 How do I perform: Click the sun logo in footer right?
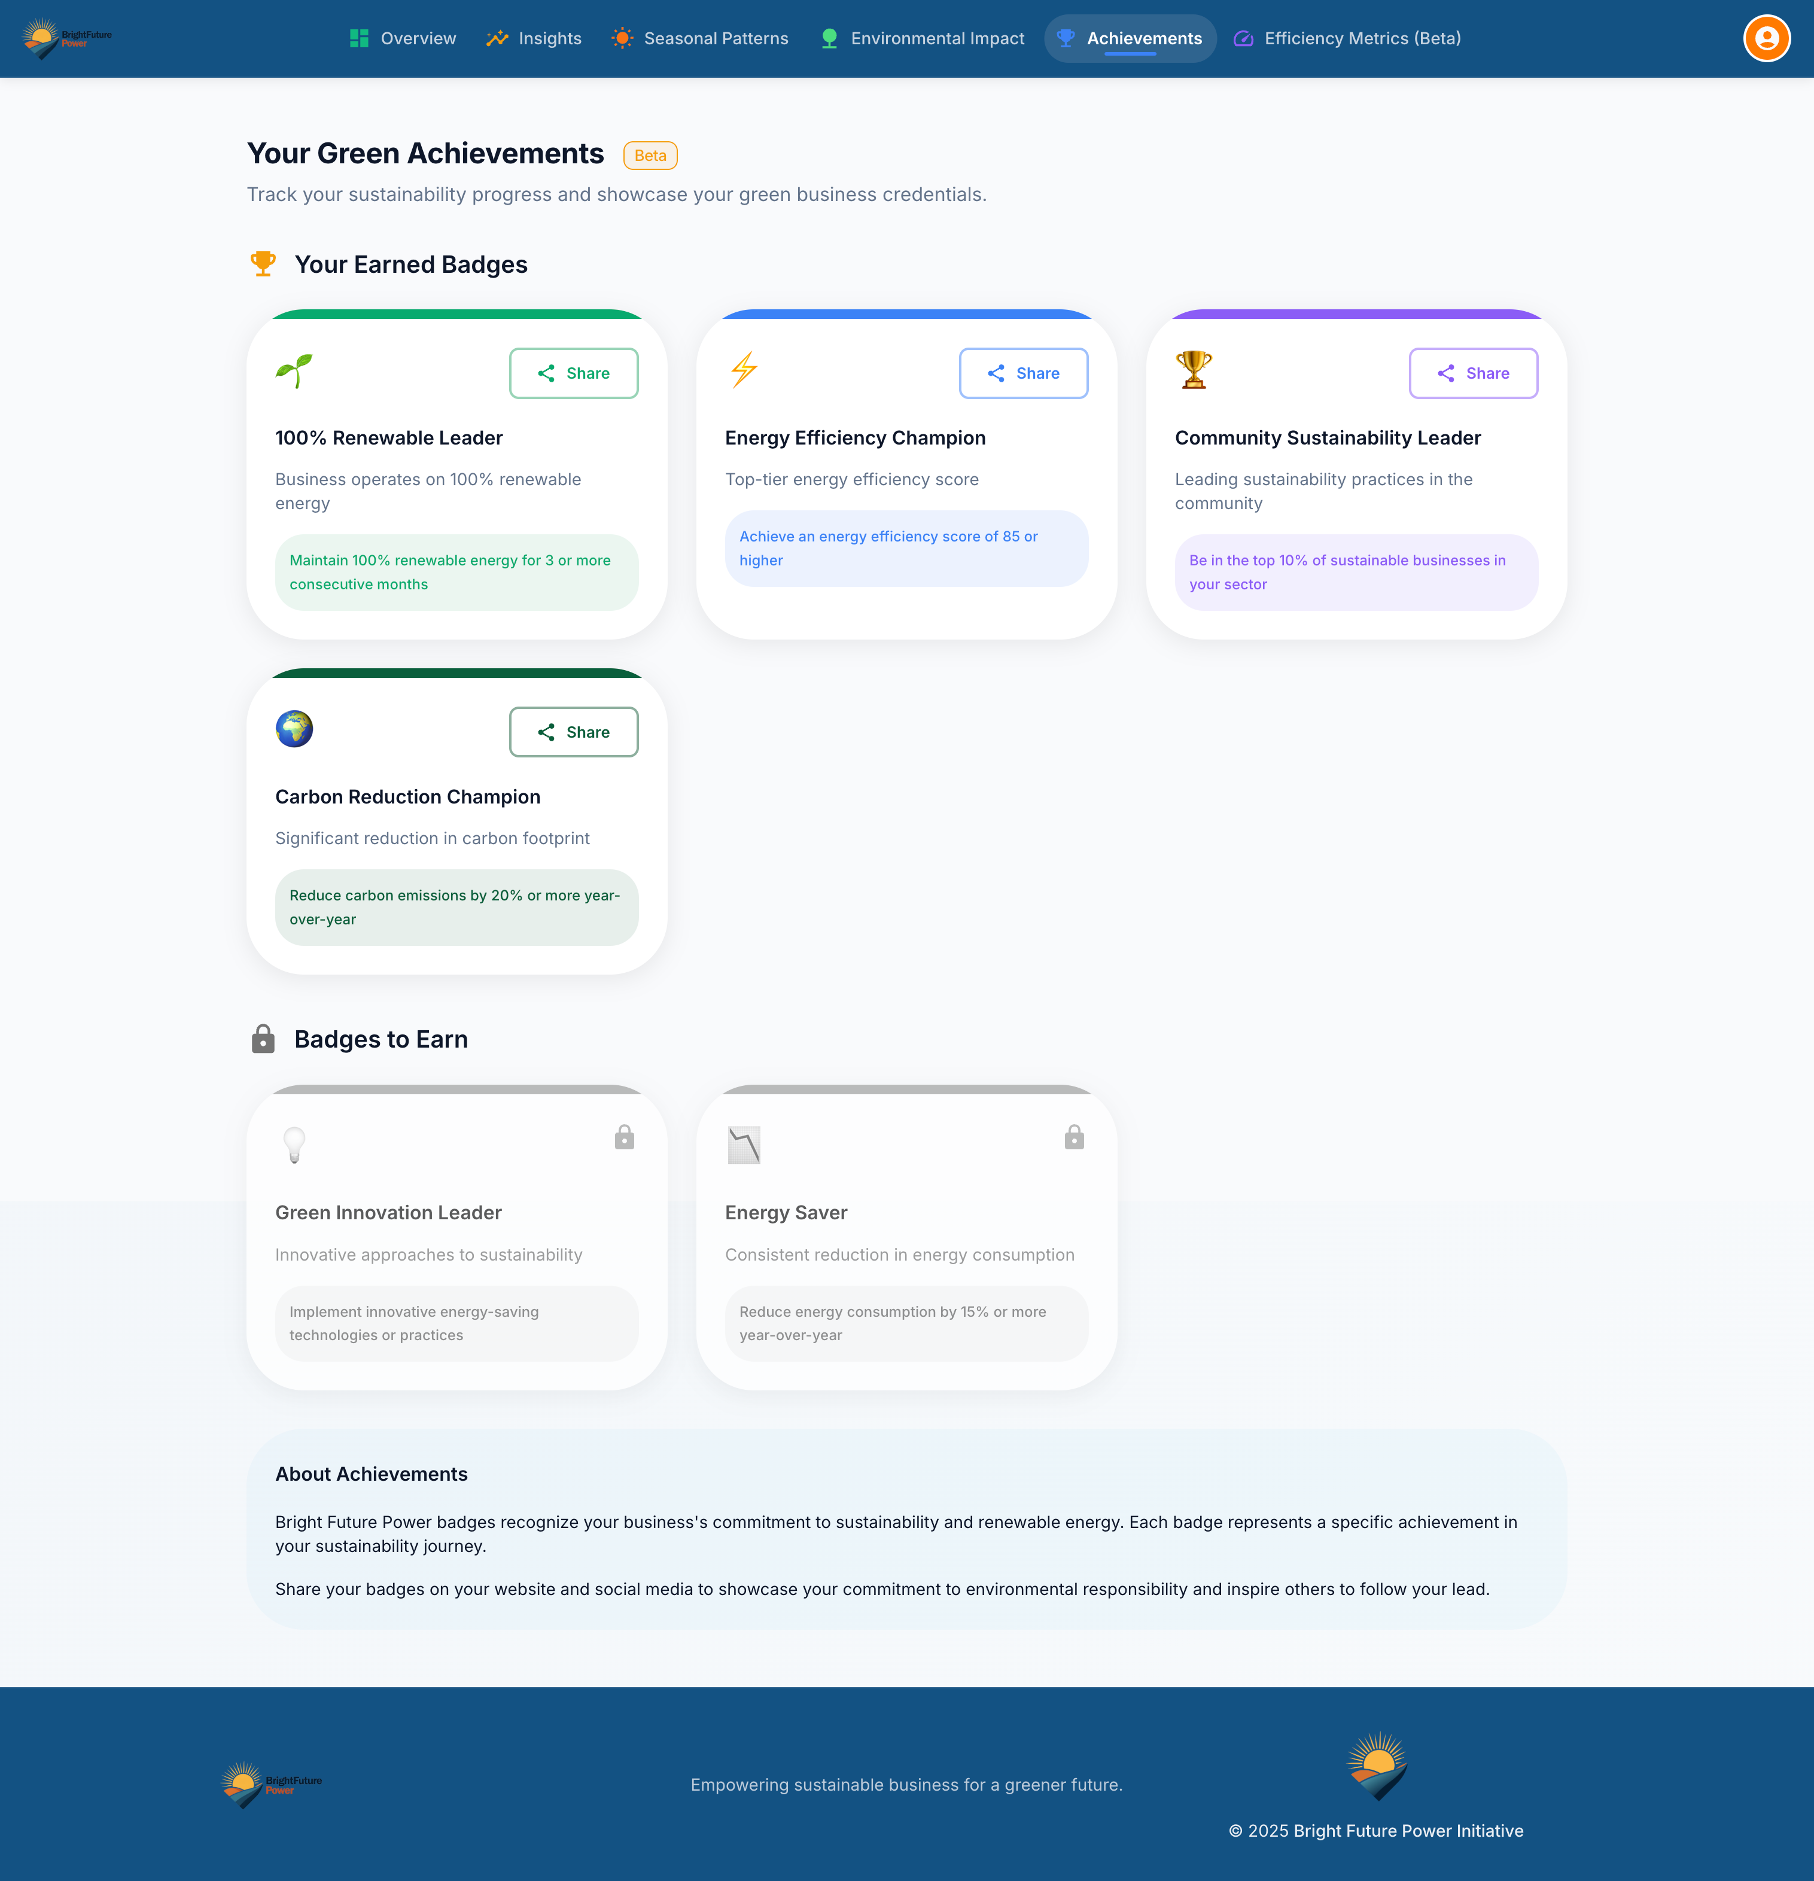coord(1376,1766)
